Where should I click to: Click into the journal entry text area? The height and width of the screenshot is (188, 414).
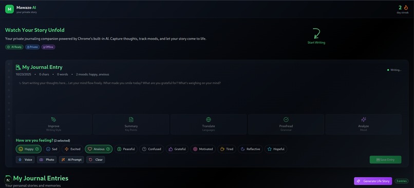(209, 96)
